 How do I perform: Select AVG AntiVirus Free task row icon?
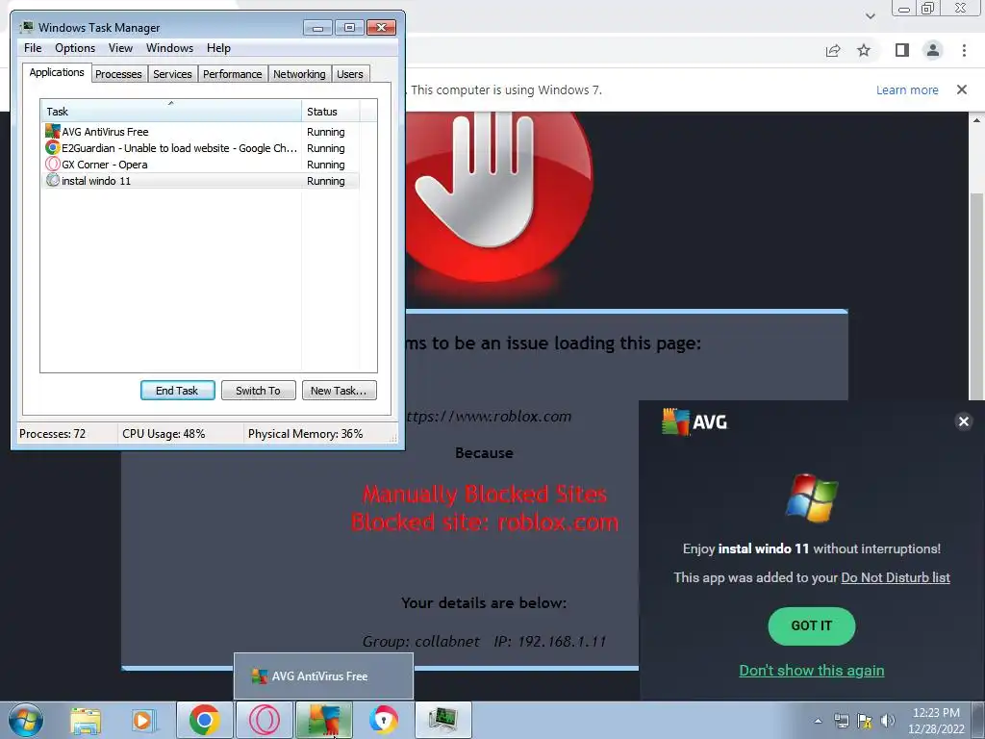point(53,131)
